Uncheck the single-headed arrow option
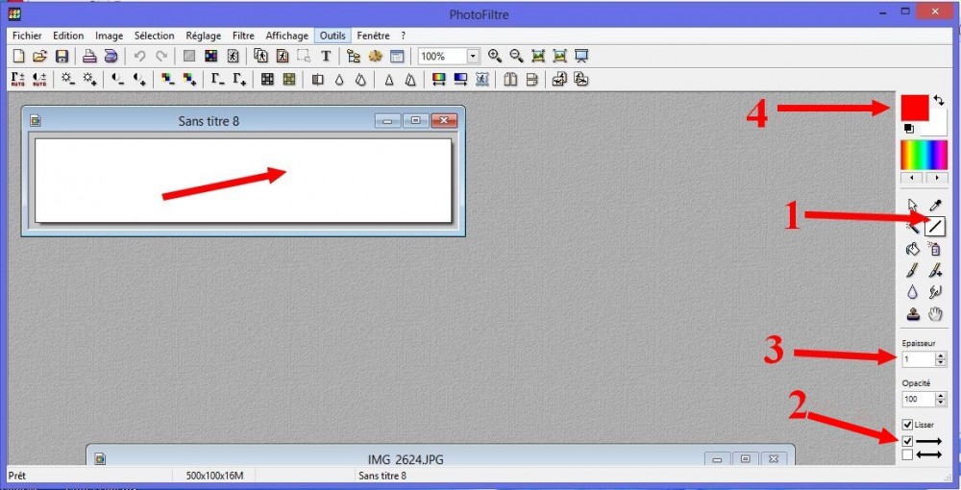 click(907, 441)
